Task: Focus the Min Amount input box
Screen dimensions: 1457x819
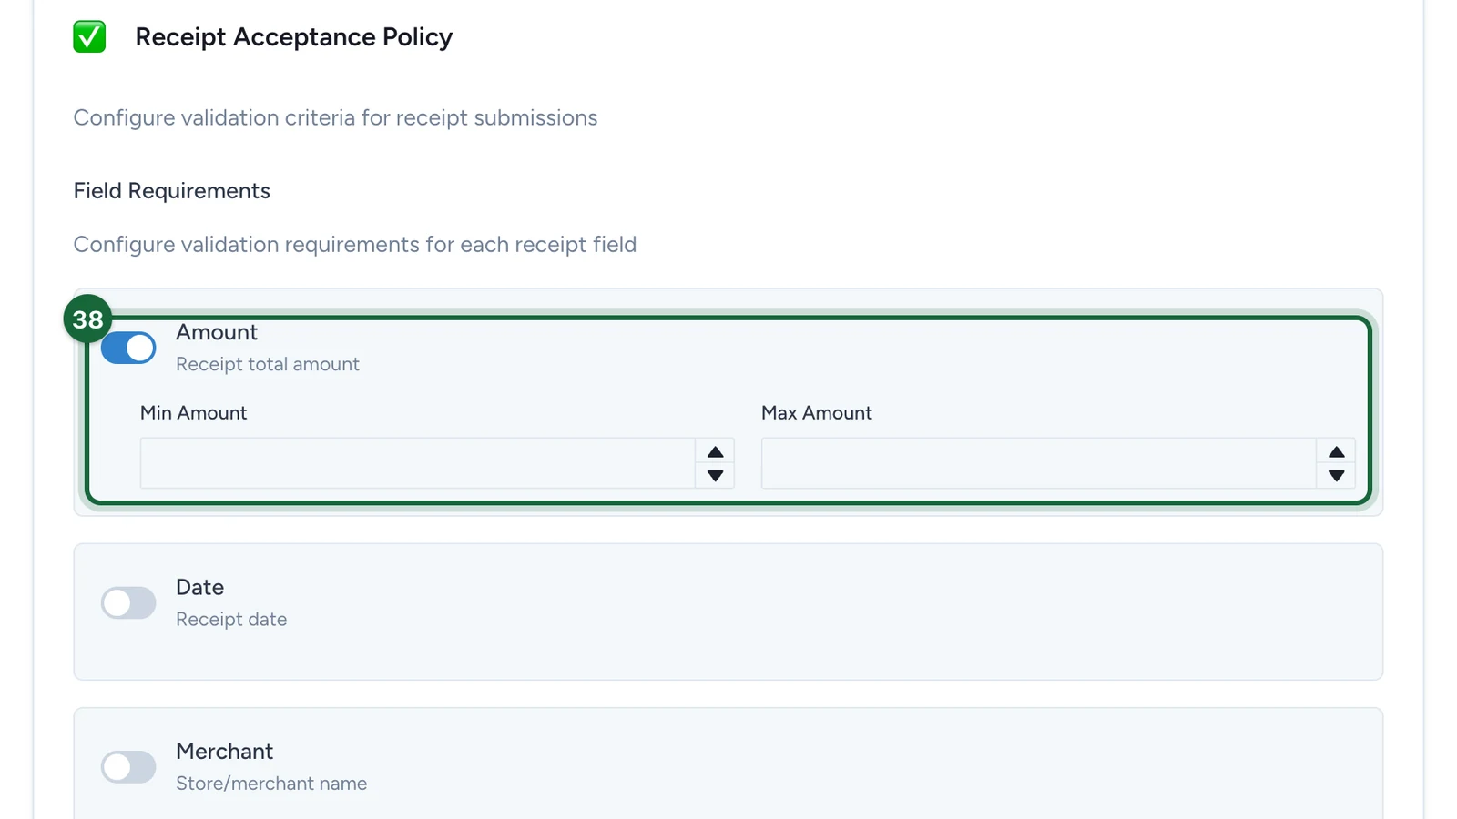Action: coord(418,463)
